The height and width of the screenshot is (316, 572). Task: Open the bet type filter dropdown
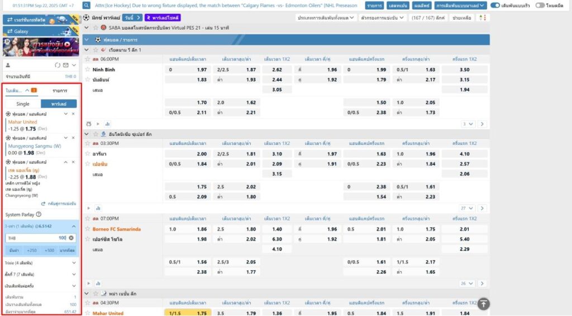[x=326, y=18]
